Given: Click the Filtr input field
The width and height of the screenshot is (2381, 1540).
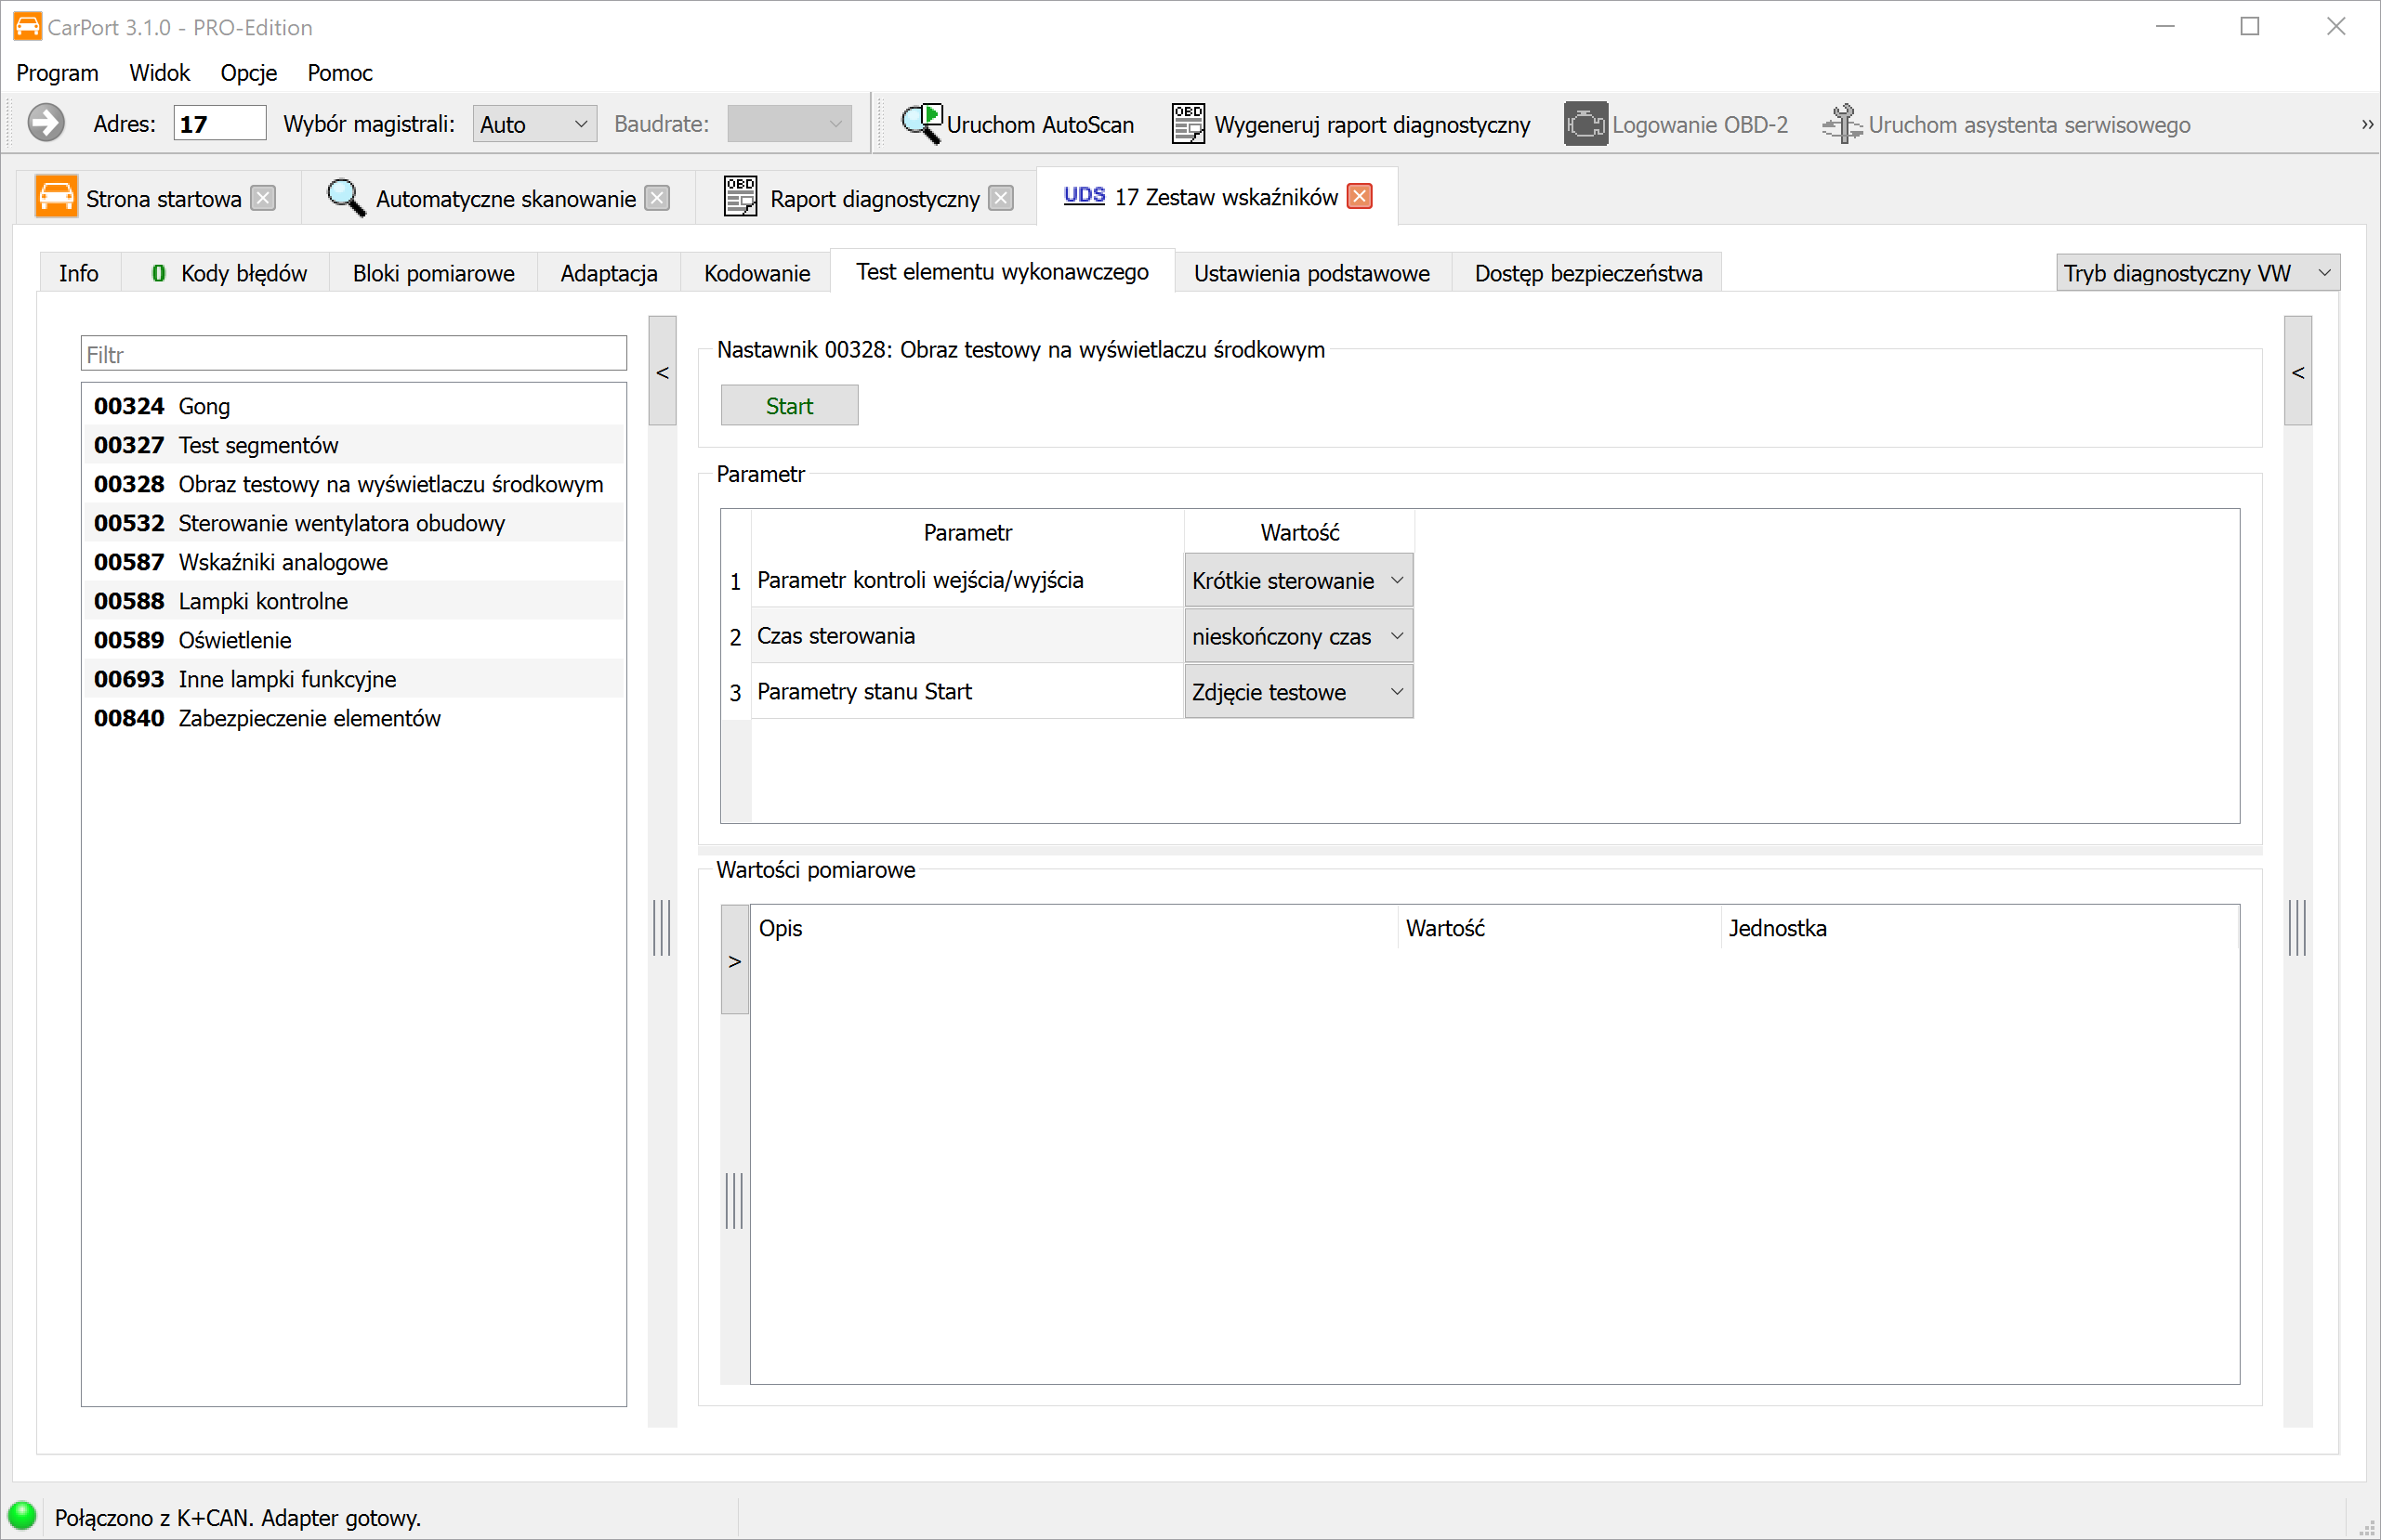Looking at the screenshot, I should click(x=353, y=354).
